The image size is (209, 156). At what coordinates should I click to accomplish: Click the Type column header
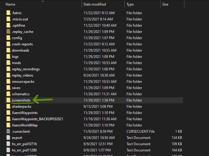pyautogui.click(x=130, y=4)
